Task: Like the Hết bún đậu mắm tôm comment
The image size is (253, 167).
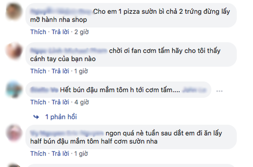Action: (x=38, y=102)
